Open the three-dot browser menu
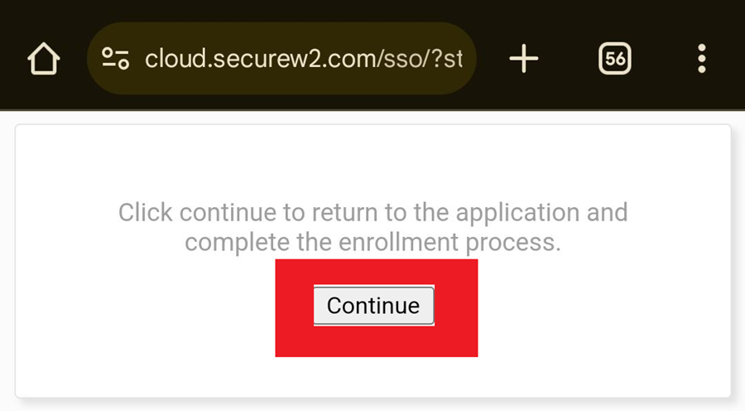745x411 pixels. tap(702, 59)
